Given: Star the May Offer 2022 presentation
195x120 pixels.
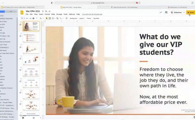Looking at the screenshot, I should coord(43,11).
